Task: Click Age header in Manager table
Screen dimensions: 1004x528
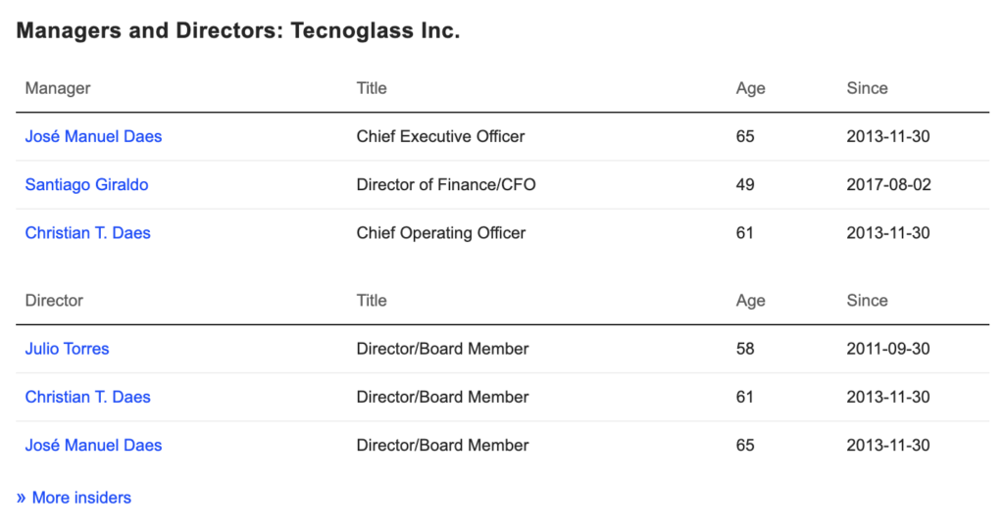Action: [750, 88]
